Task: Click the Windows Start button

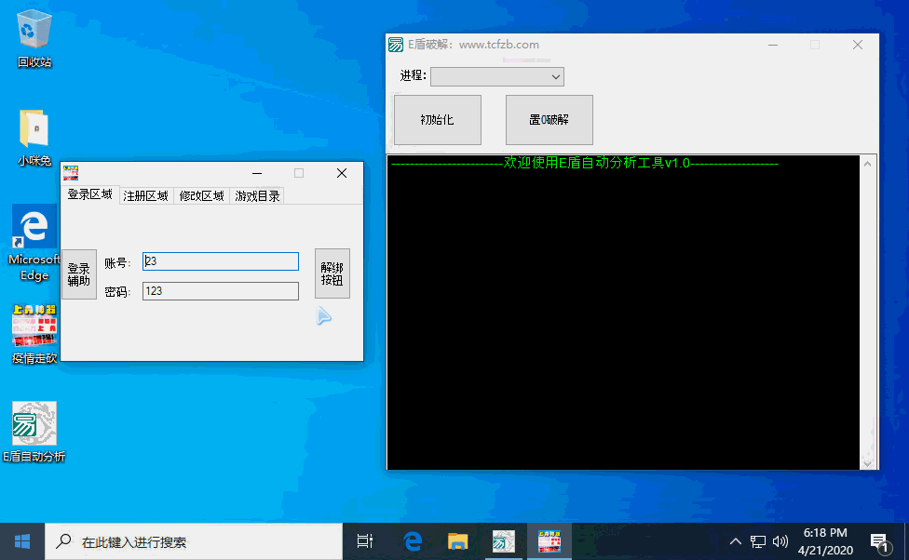Action: tap(22, 541)
